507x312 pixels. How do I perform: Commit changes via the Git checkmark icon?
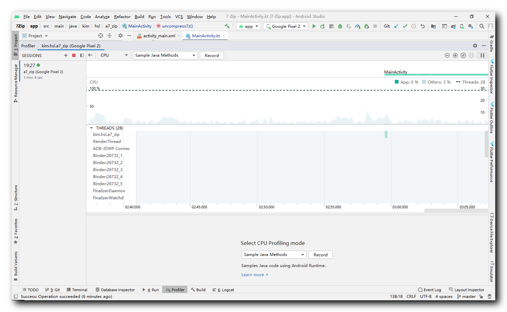tap(405, 26)
